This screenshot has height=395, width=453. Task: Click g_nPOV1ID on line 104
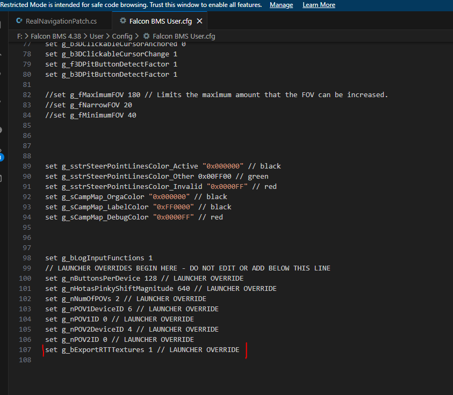(x=80, y=319)
